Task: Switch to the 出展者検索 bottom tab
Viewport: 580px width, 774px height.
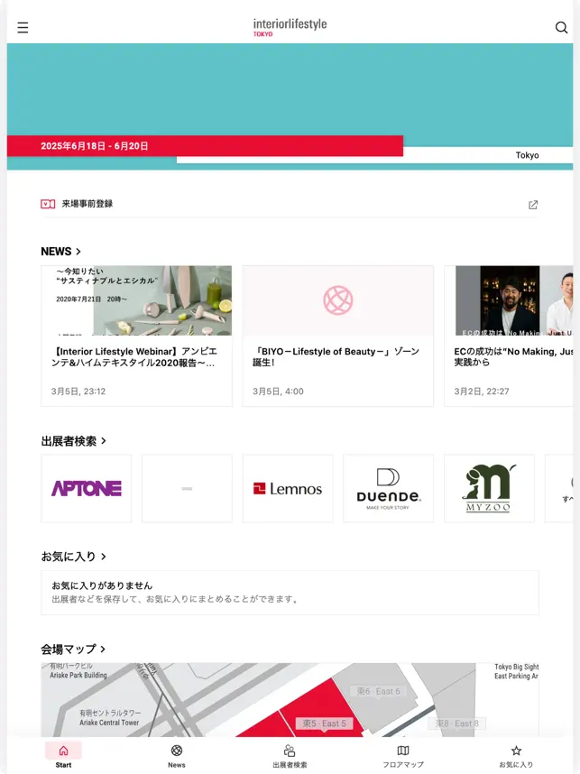Action: click(290, 756)
